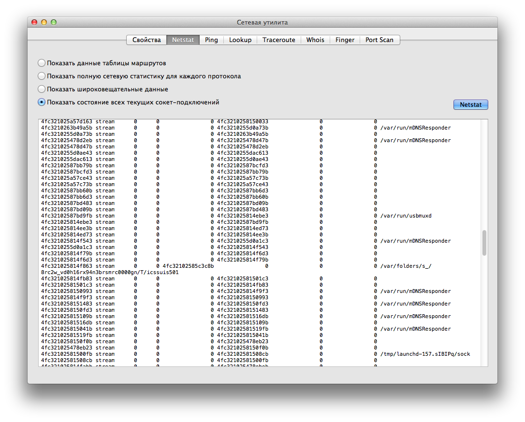Image resolution: width=525 pixels, height=422 pixels.
Task: Click the /var/run/usbmuxd line in output
Action: [x=406, y=216]
